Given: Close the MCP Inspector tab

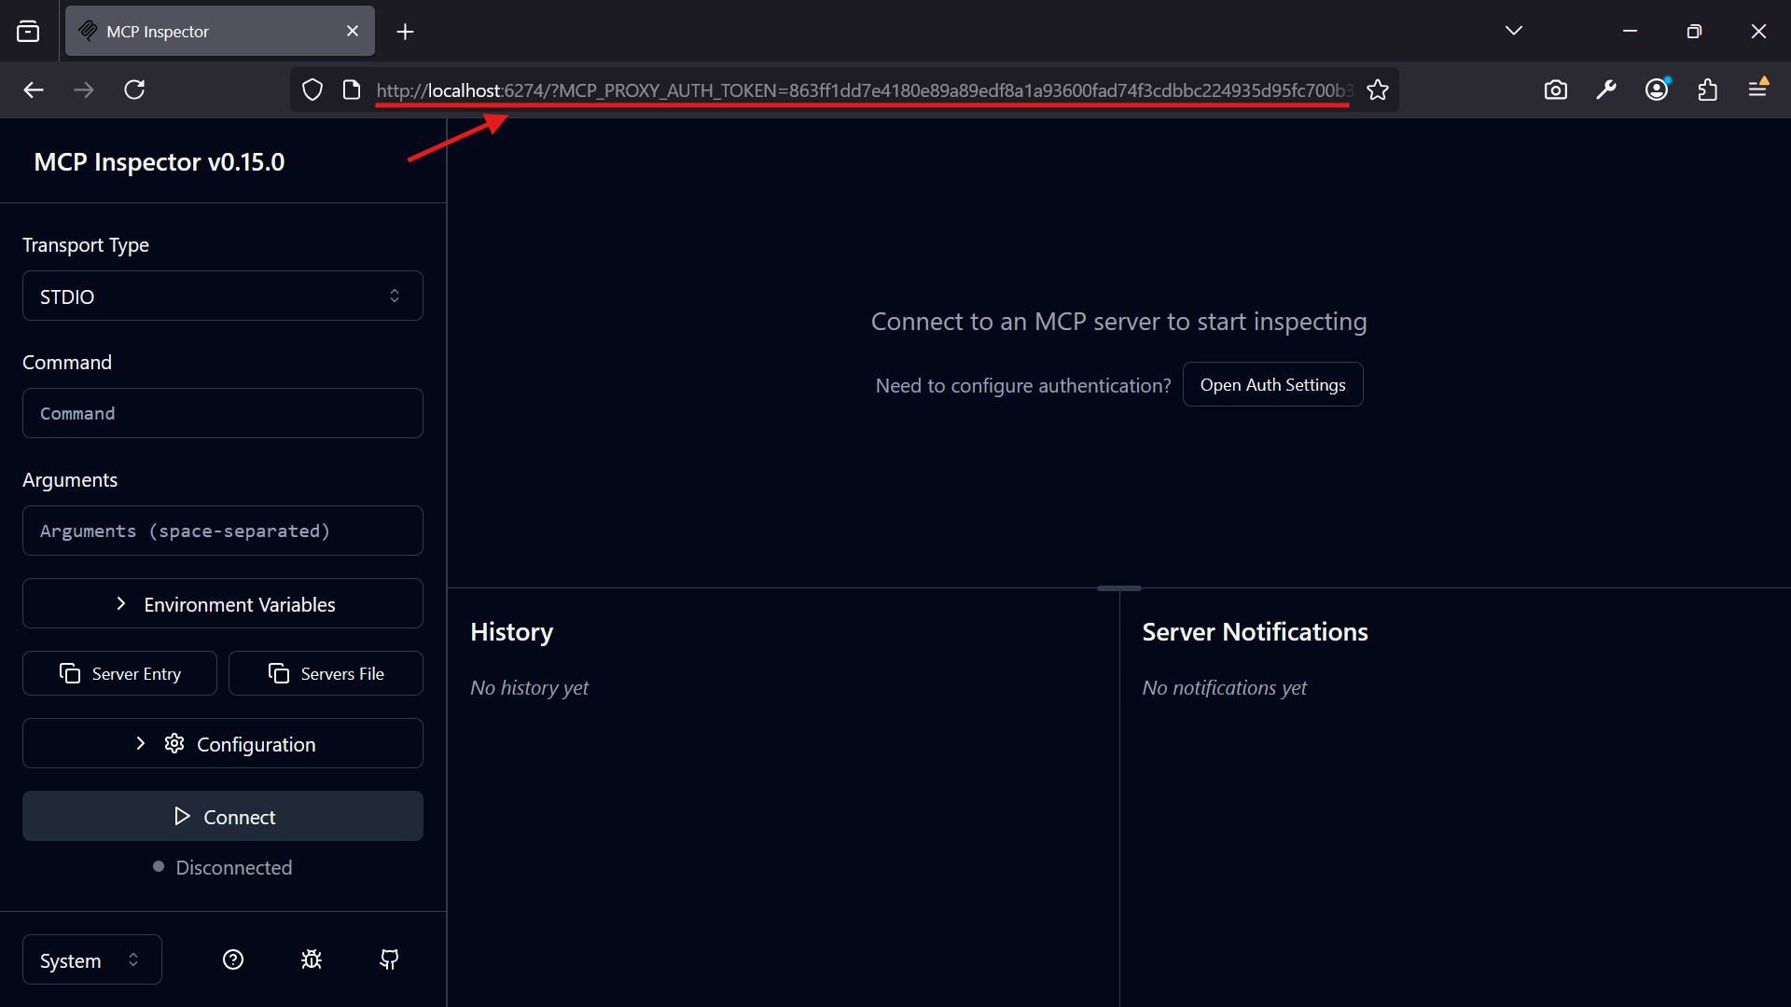Looking at the screenshot, I should click(x=353, y=31).
